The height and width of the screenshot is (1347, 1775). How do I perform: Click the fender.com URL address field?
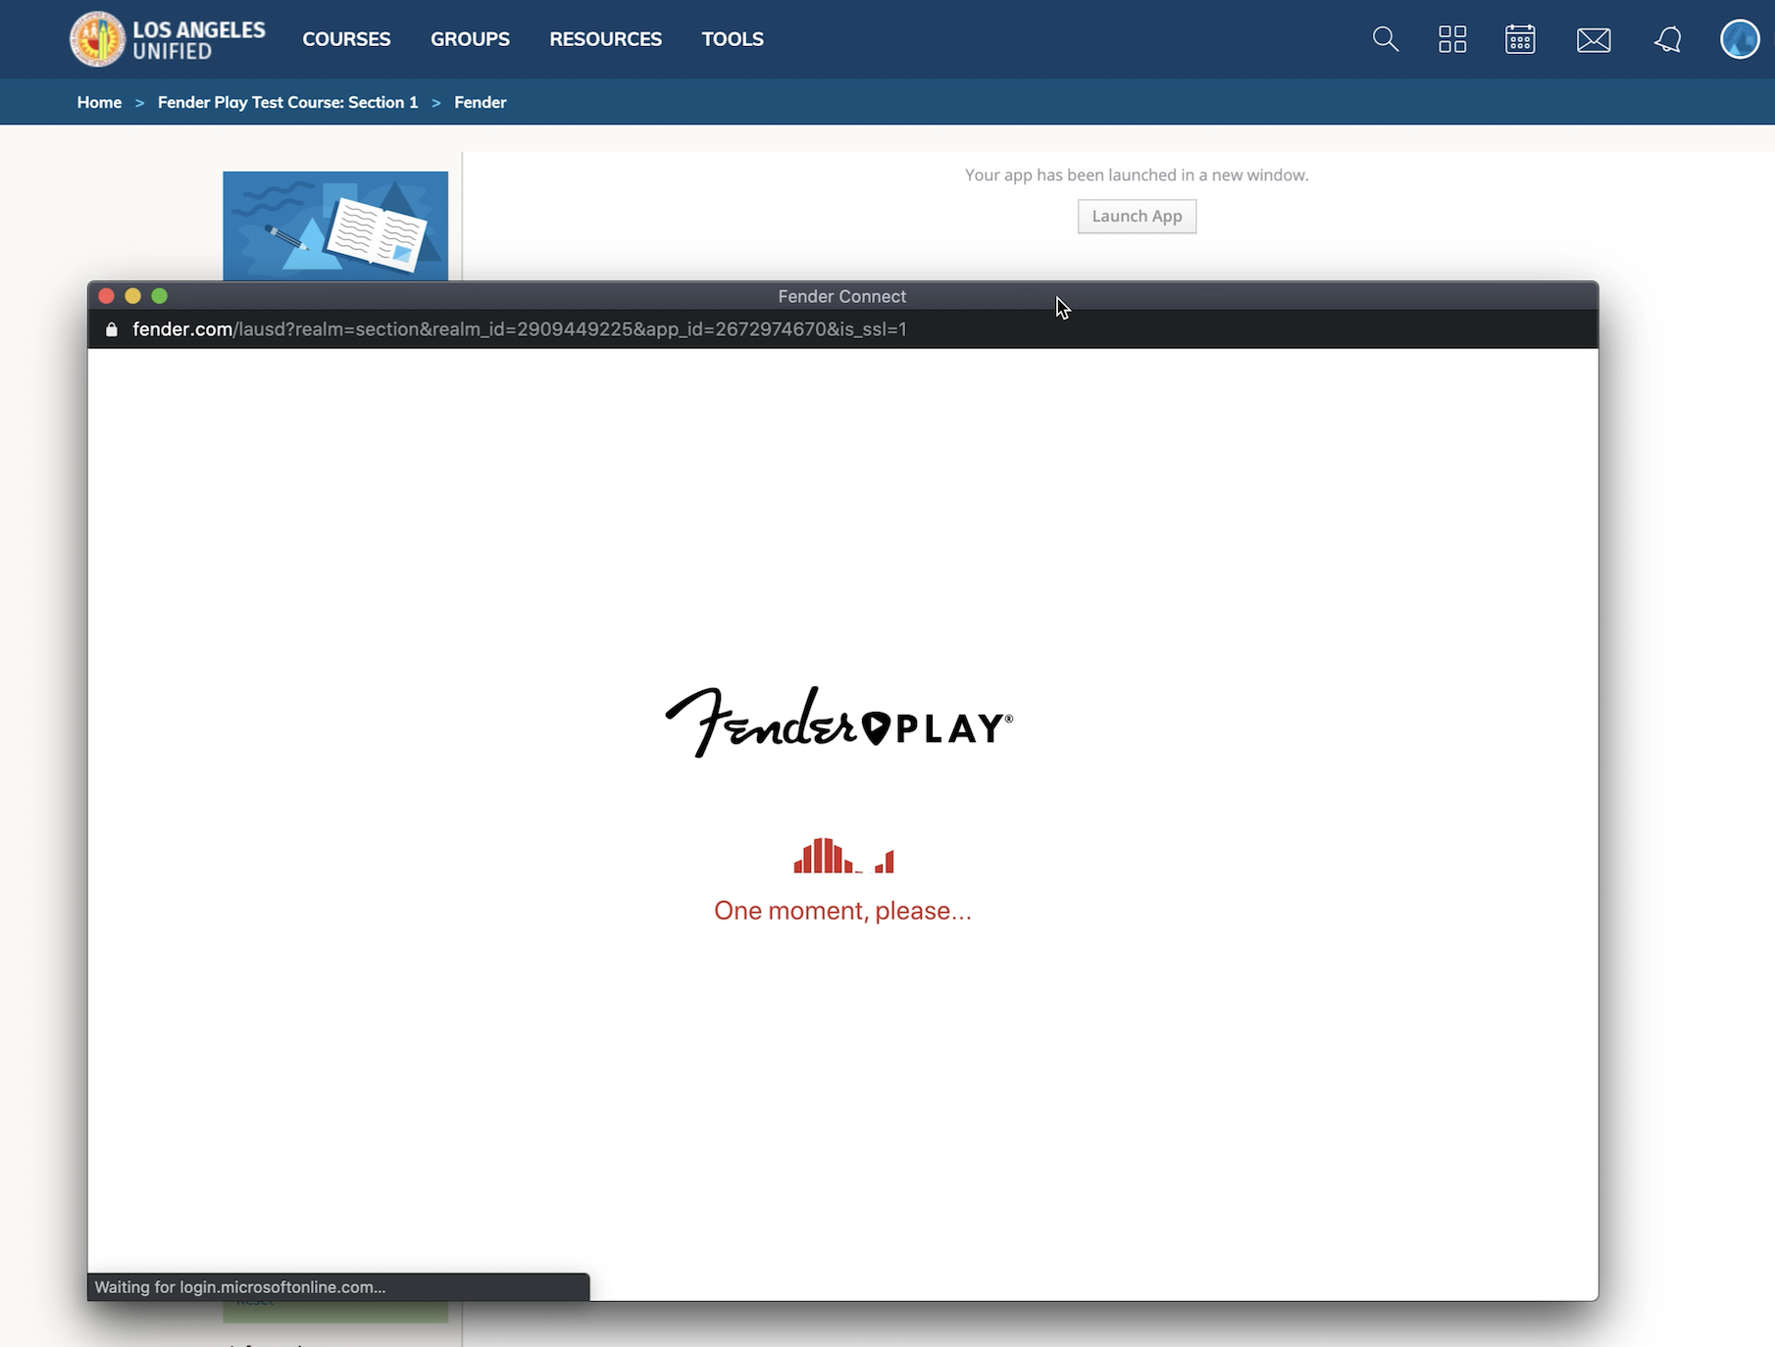pyautogui.click(x=520, y=329)
